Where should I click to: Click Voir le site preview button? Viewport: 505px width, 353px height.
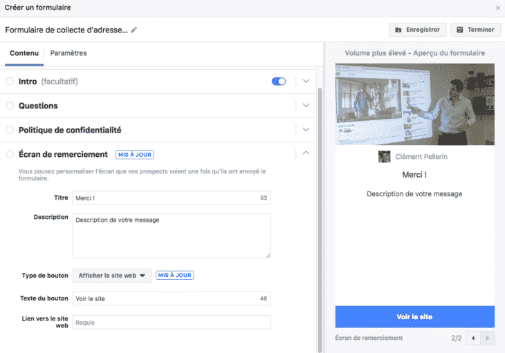click(x=414, y=316)
